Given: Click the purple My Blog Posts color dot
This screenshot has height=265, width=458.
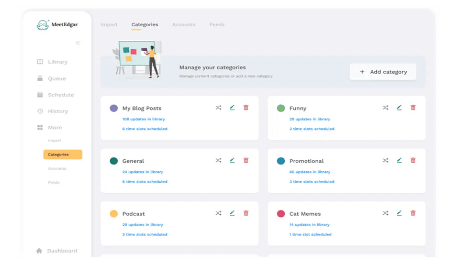Looking at the screenshot, I should tap(114, 108).
